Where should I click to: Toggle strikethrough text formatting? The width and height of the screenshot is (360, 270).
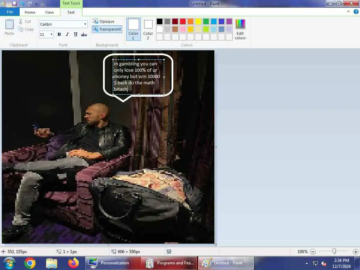coord(84,34)
